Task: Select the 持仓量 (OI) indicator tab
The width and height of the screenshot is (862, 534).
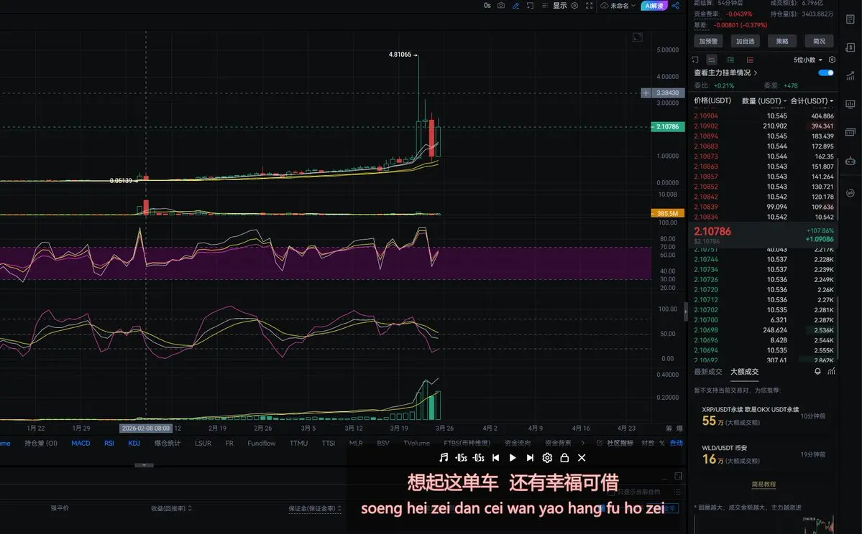Action: coord(41,443)
